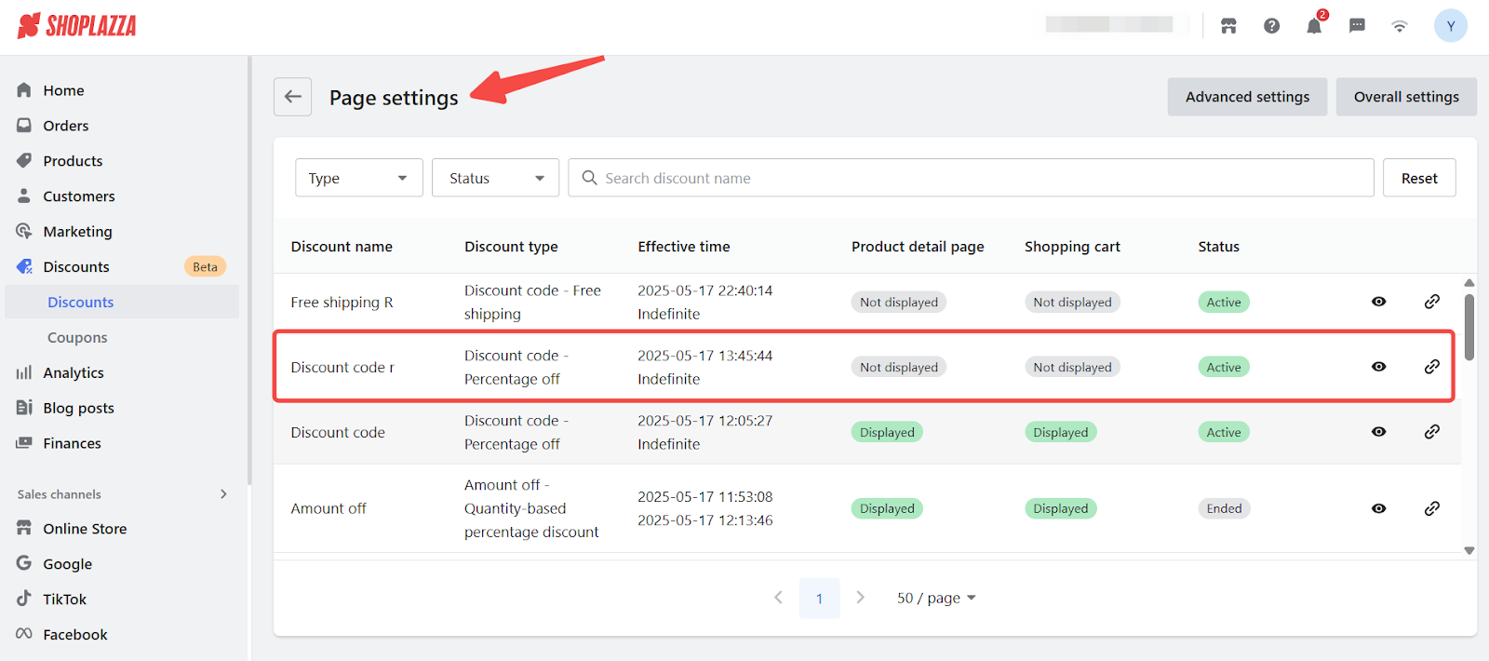The image size is (1489, 661).
Task: Toggle eye icon for Free shipping R
Action: pos(1378,302)
